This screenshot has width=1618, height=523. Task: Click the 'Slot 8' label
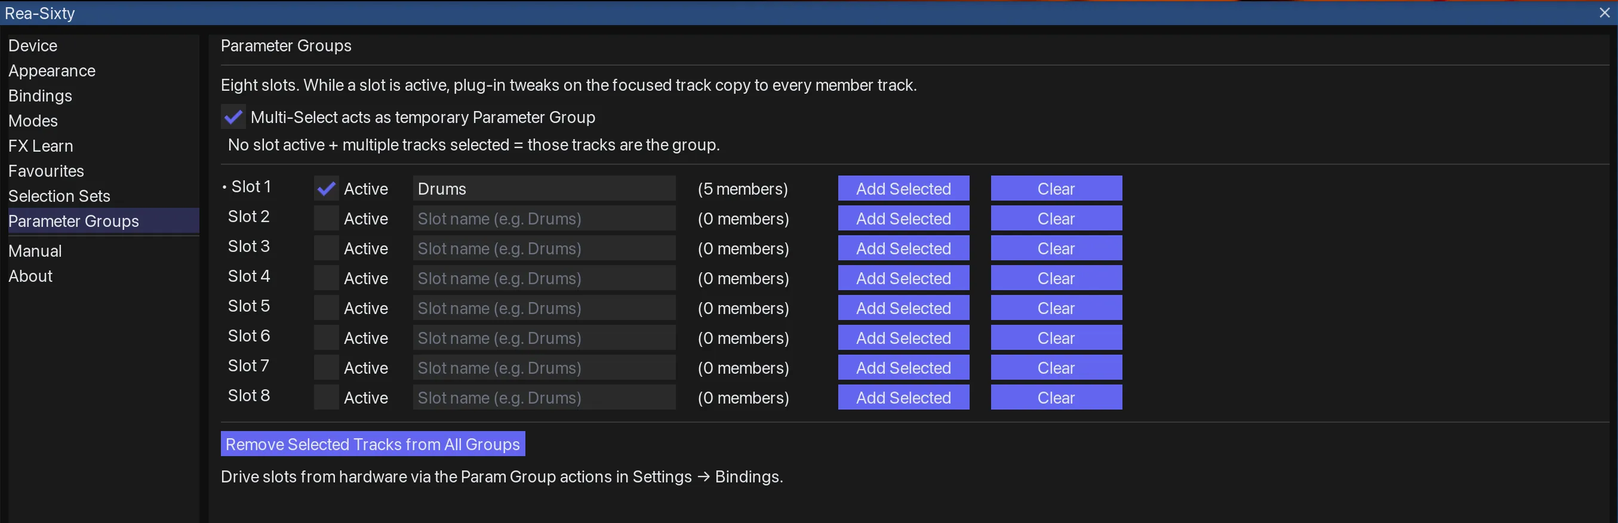[249, 396]
